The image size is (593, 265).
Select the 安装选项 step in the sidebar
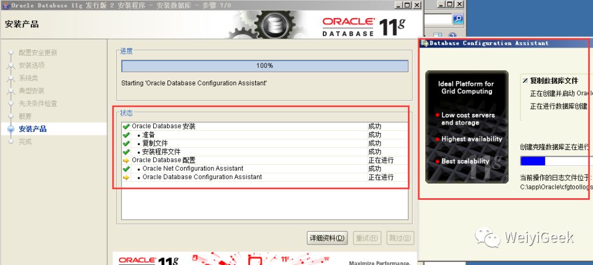click(32, 66)
